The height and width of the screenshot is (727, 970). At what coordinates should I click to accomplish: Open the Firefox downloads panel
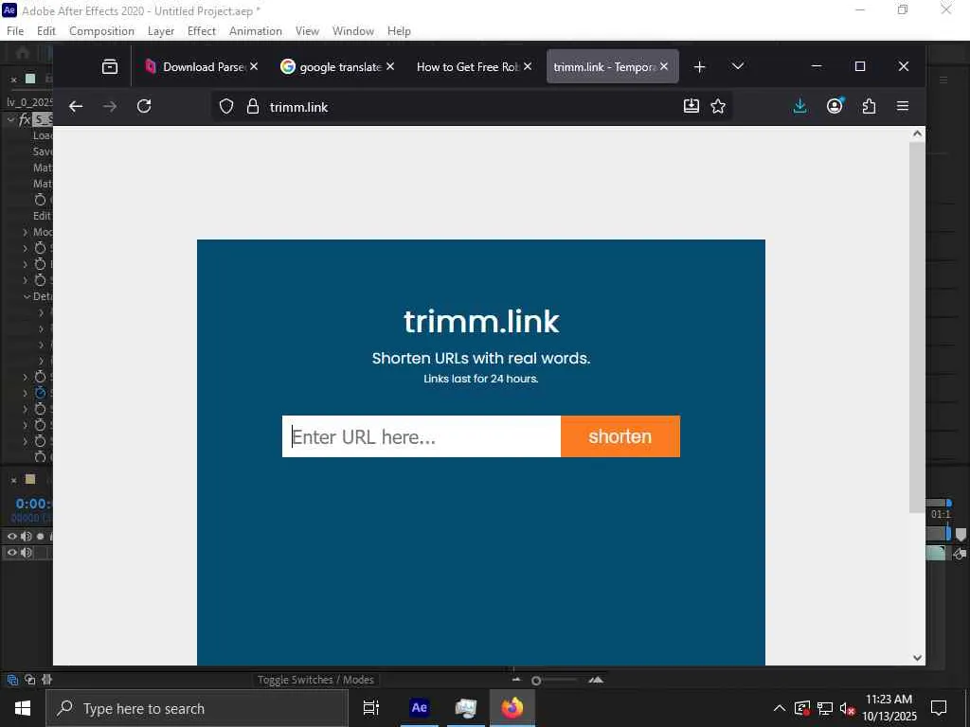point(799,106)
